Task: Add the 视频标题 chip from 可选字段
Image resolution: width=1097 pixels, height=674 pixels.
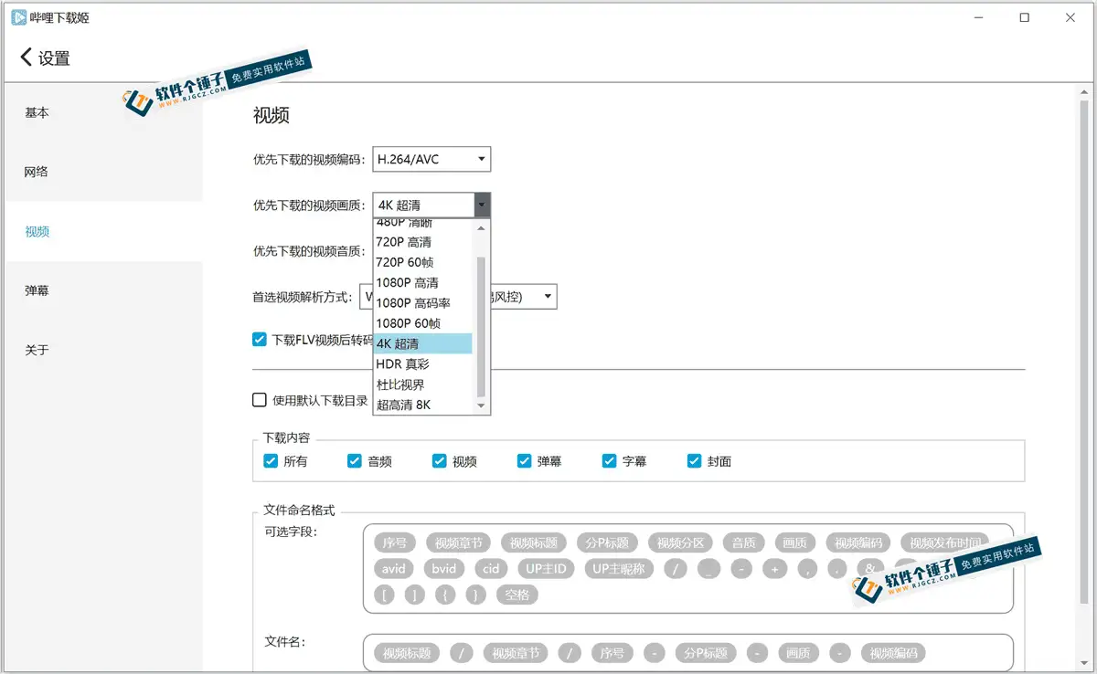Action: tap(535, 542)
